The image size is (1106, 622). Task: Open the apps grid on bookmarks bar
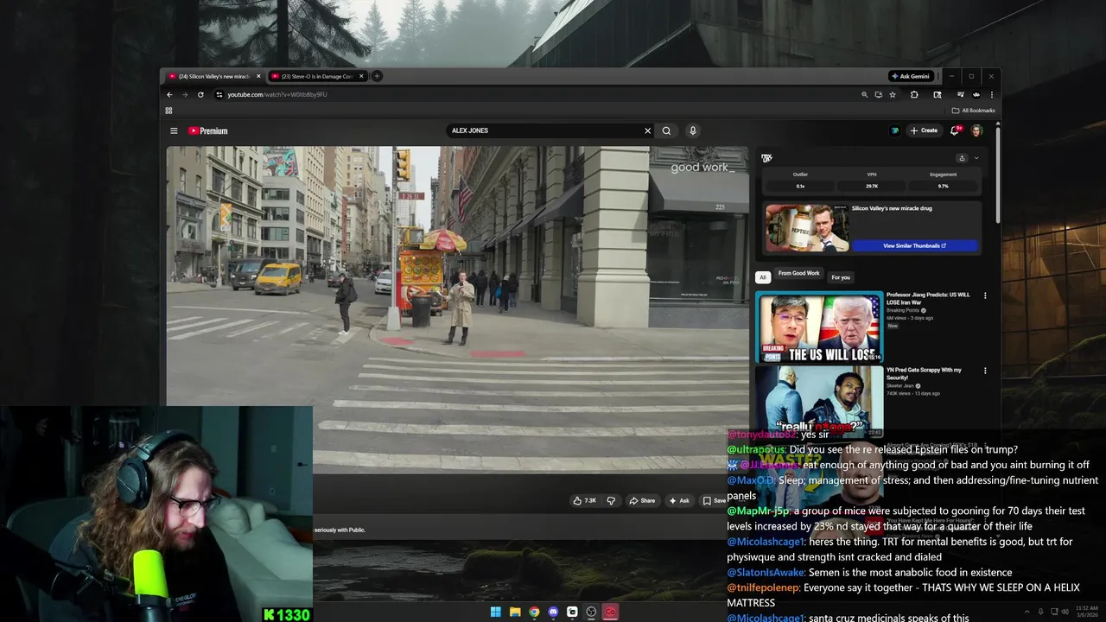tap(168, 111)
